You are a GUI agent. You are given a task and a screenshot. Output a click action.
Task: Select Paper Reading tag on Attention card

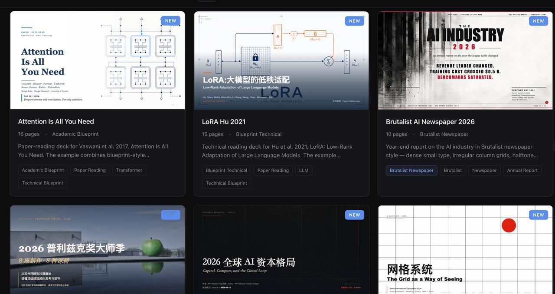[90, 170]
